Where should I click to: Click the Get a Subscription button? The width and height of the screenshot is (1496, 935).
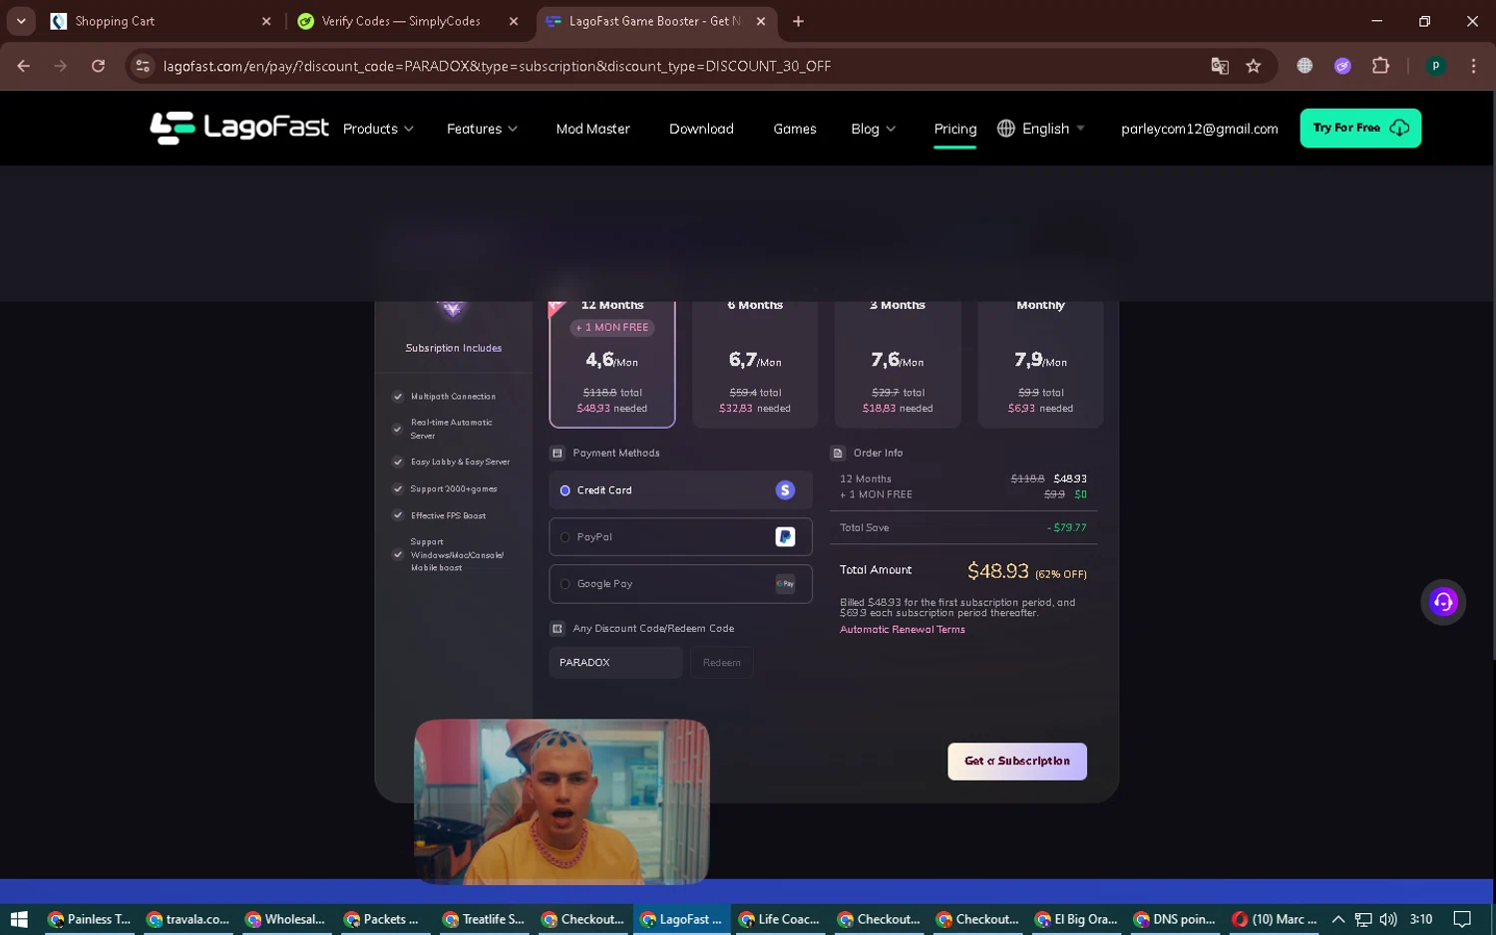click(1017, 762)
